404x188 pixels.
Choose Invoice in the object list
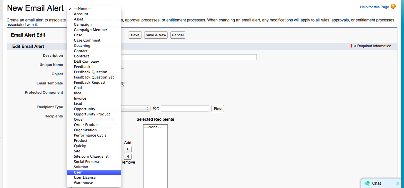94,98
